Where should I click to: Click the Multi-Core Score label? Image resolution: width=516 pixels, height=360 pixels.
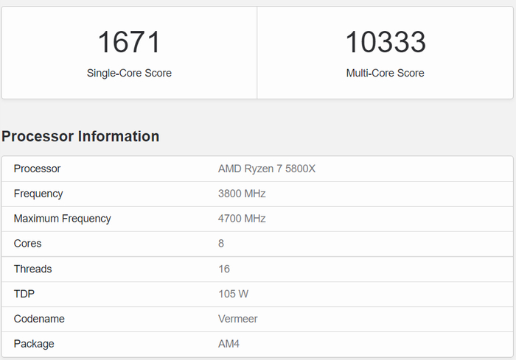click(386, 73)
